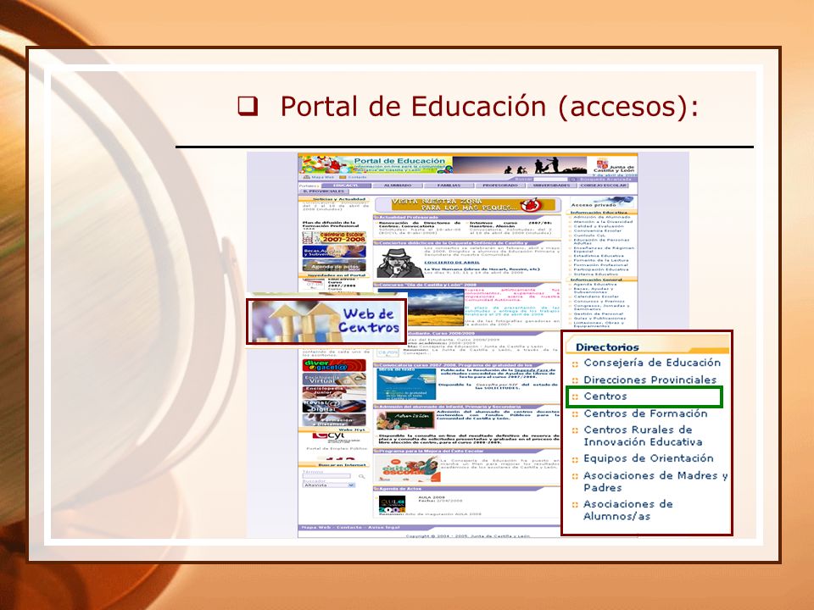Click the Portal de Educación header banner
Image resolution: width=814 pixels, height=610 pixels.
376,164
